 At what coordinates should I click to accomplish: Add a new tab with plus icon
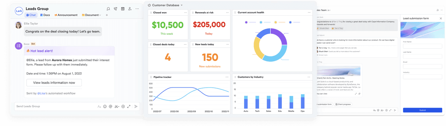coord(107,15)
